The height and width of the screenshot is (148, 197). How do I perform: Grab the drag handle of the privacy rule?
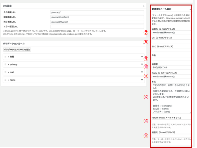5,64
